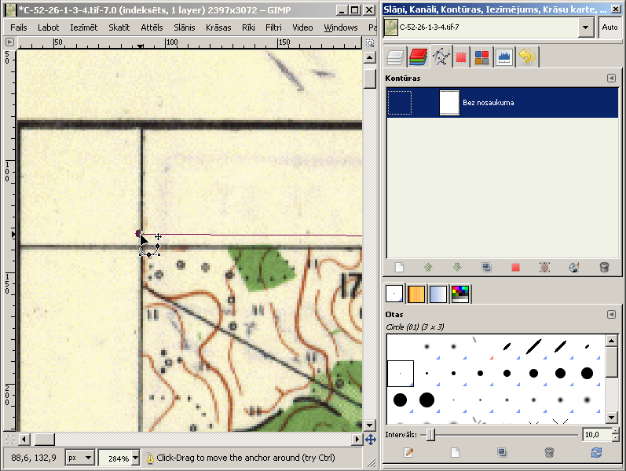Create a new brush from the Otas panel
Viewport: 626px width, 471px height.
[x=455, y=452]
